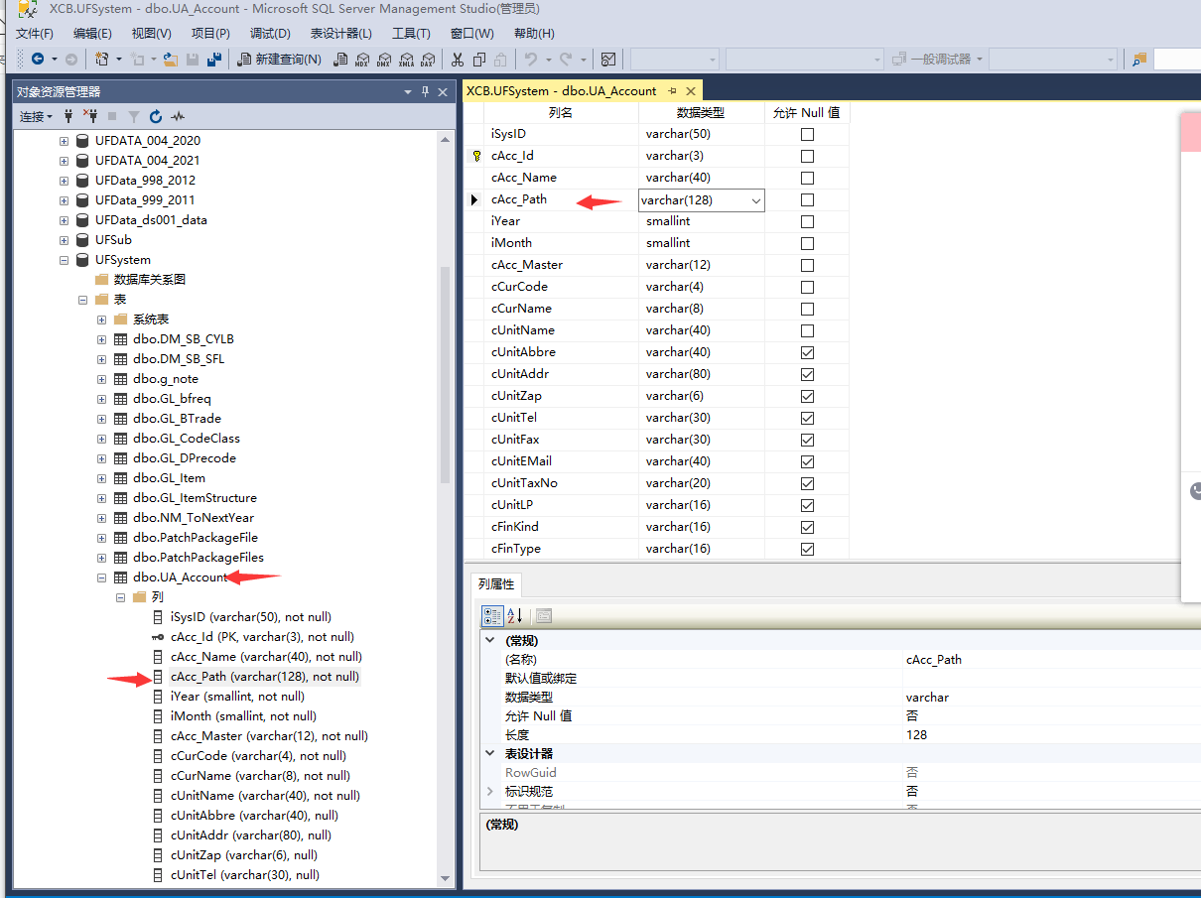Viewport: 1201px width, 898px height.
Task: Collapse the dbo.UA_Account table node
Action: 101,577
